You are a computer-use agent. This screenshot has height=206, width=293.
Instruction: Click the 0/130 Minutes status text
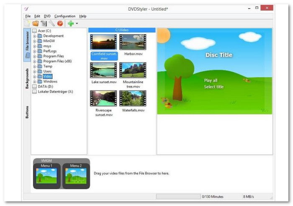point(213,196)
